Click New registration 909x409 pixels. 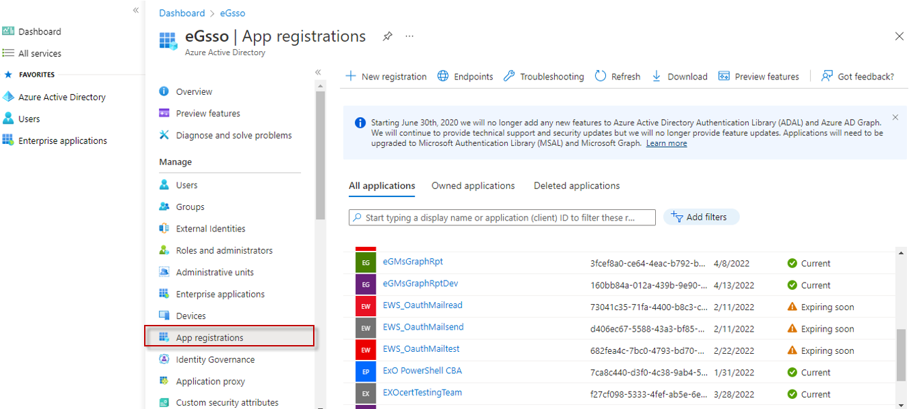point(386,77)
